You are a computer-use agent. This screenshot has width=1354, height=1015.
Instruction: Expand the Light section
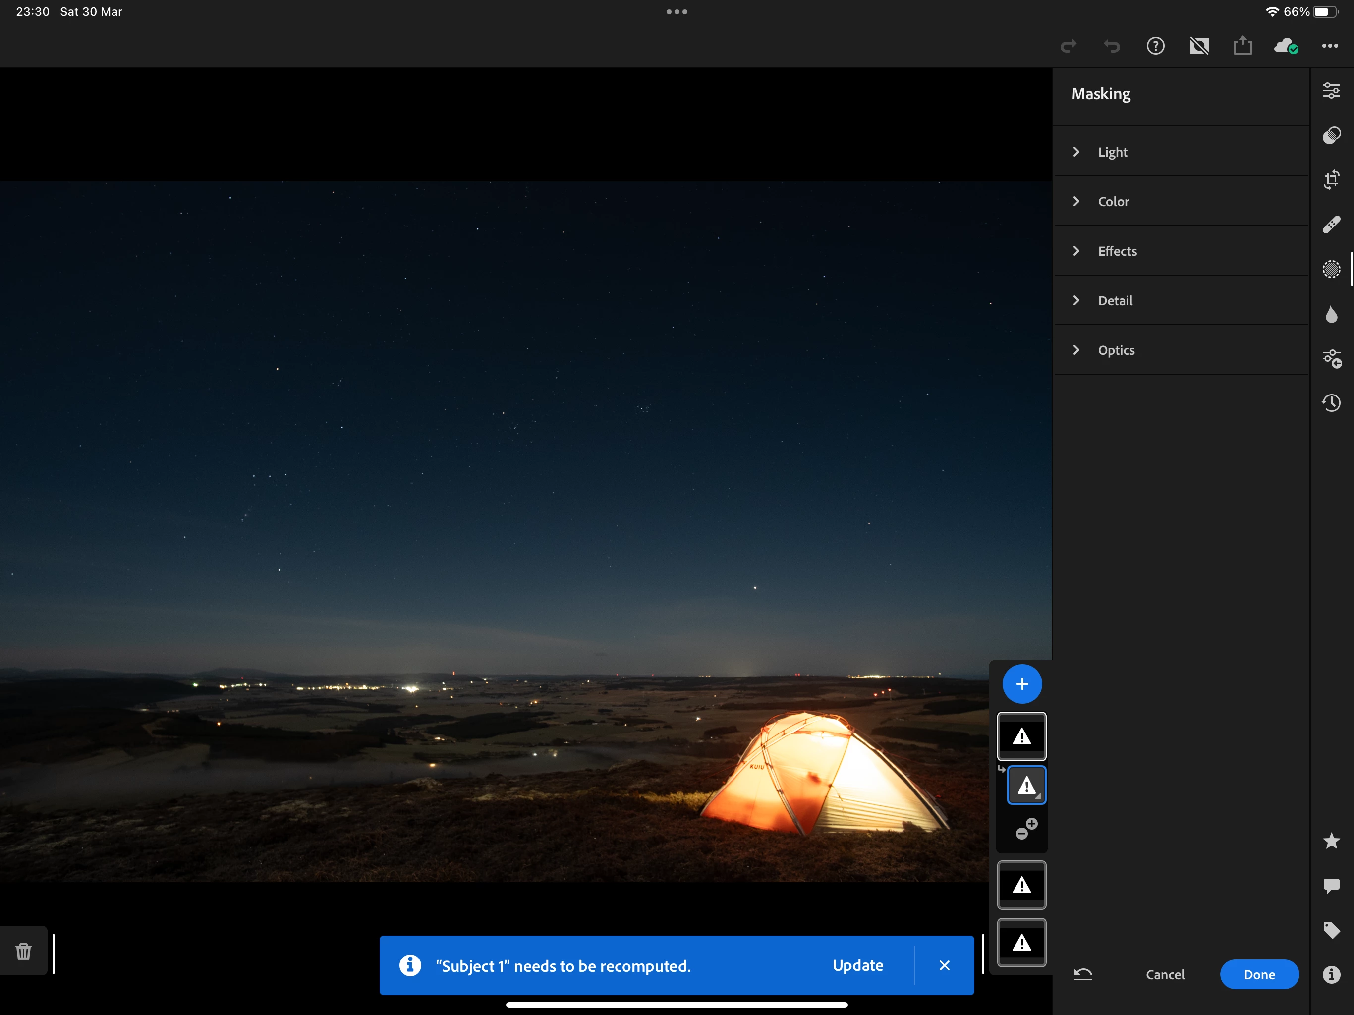(x=1112, y=152)
